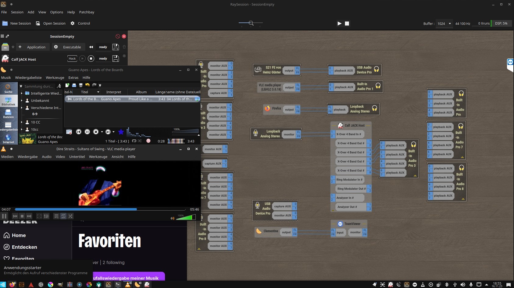Expand the Unbekannt artist tree item

(22, 100)
